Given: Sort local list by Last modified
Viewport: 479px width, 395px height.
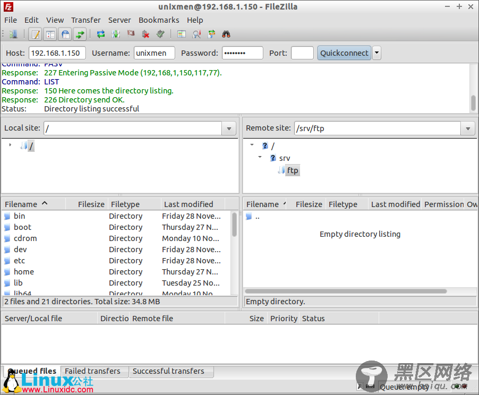Looking at the screenshot, I should (193, 204).
